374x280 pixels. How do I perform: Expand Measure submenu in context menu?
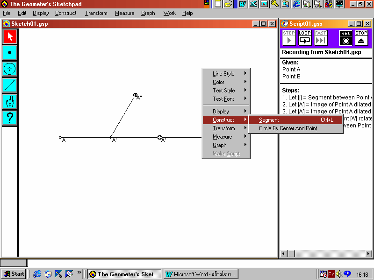pos(226,137)
